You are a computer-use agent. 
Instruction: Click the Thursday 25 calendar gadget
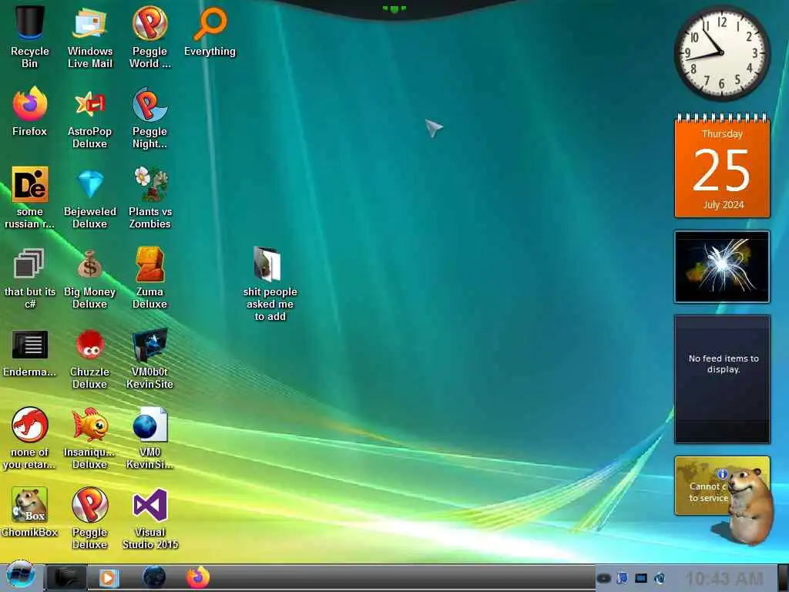pos(722,166)
